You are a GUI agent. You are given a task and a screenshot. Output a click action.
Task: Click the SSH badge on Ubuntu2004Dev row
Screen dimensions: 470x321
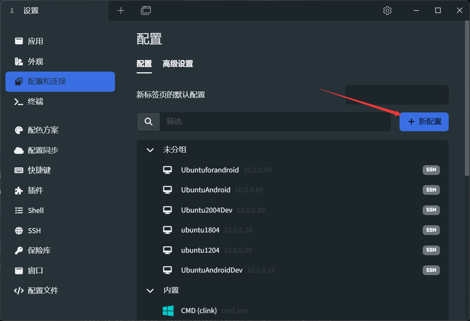click(x=431, y=210)
